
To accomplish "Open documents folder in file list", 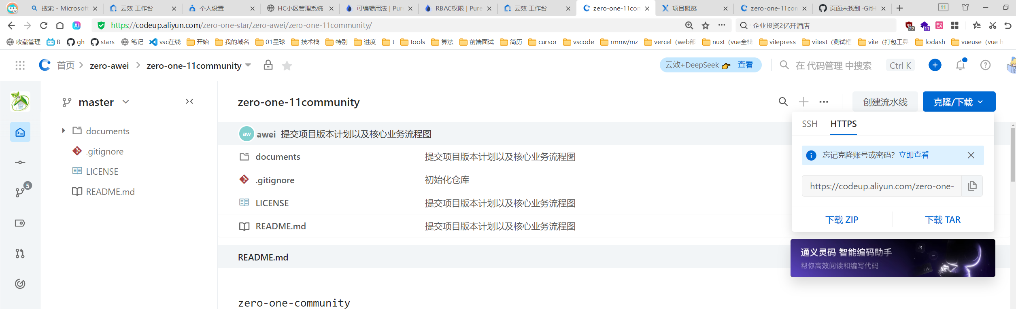I will click(x=278, y=157).
